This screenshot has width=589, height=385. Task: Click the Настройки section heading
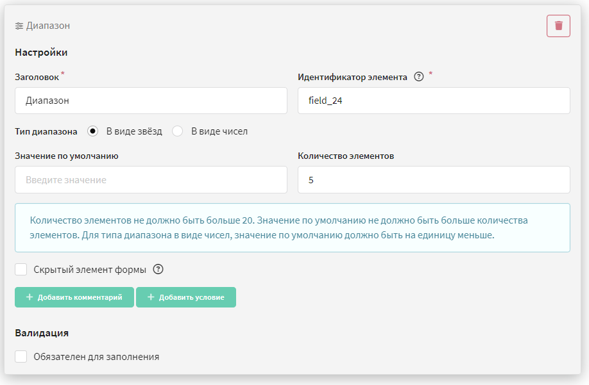point(41,52)
